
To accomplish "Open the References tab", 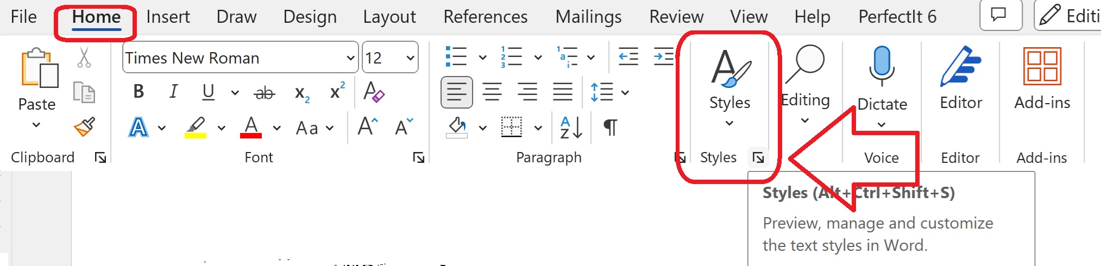I will pos(485,17).
